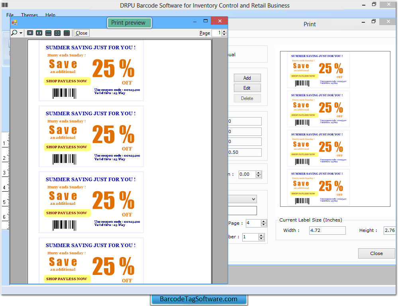Image resolution: width=398 pixels, height=306 pixels.
Task: Open the Help menu
Action: pos(50,15)
